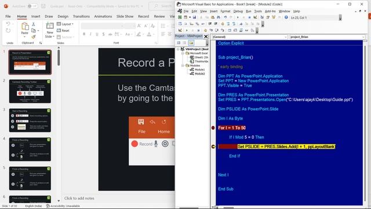Switch to PowerPoint Insert tab

[36, 16]
